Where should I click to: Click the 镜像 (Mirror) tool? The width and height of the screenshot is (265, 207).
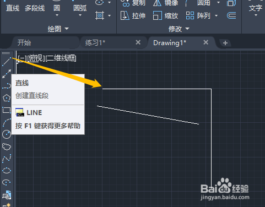coord(165,3)
